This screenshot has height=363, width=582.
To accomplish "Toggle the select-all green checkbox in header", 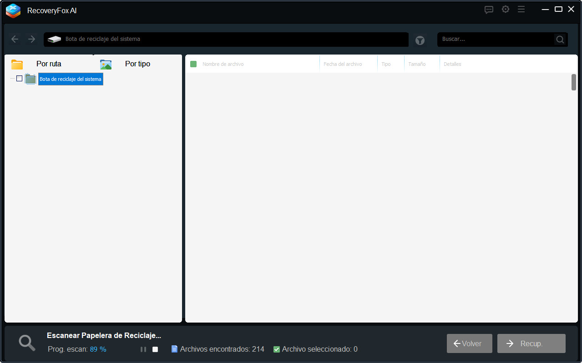I will click(193, 64).
